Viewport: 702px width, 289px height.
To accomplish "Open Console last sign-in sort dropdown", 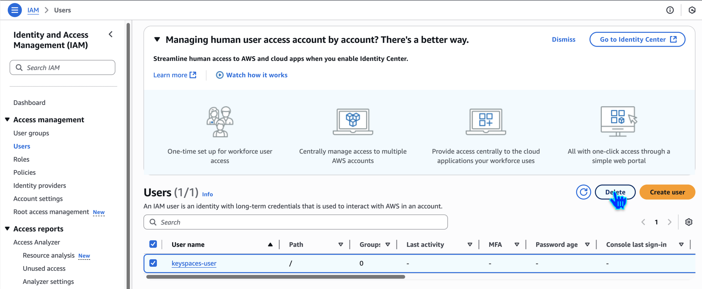I will [681, 244].
